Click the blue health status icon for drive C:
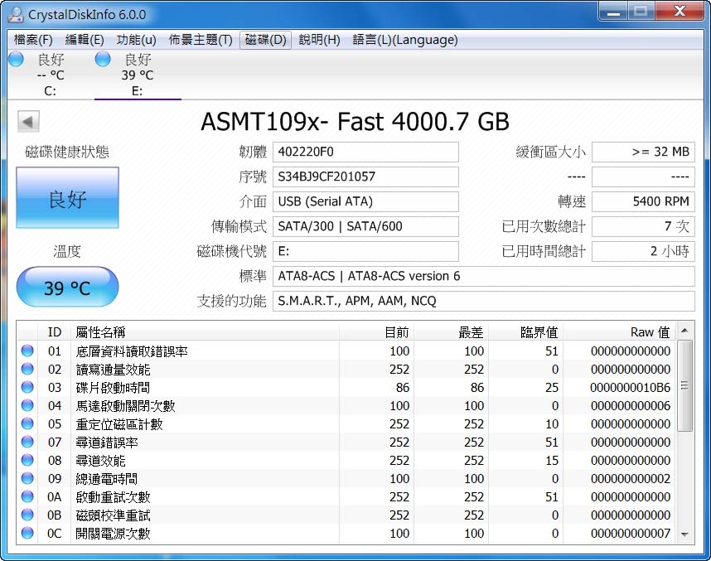 click(16, 60)
